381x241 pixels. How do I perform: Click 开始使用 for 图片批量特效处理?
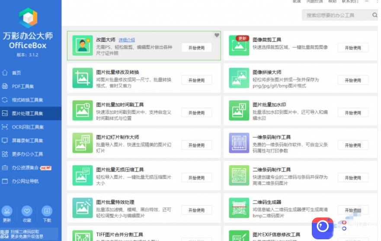(196, 210)
